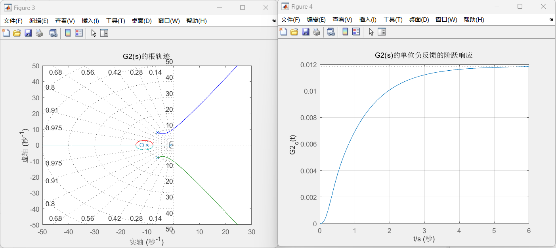Click Print icon in Figure 3 toolbar
This screenshot has width=556, height=248.
pos(39,33)
